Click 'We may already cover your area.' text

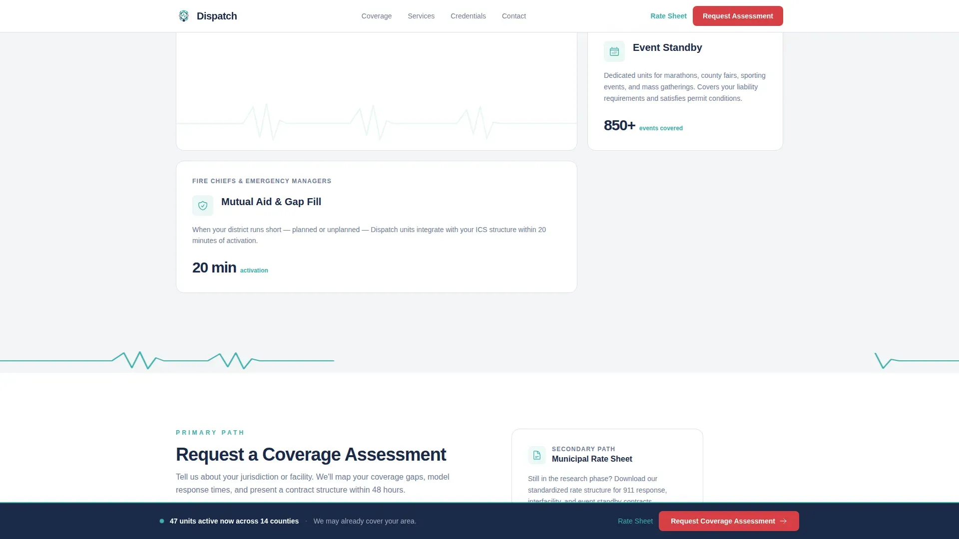365,521
